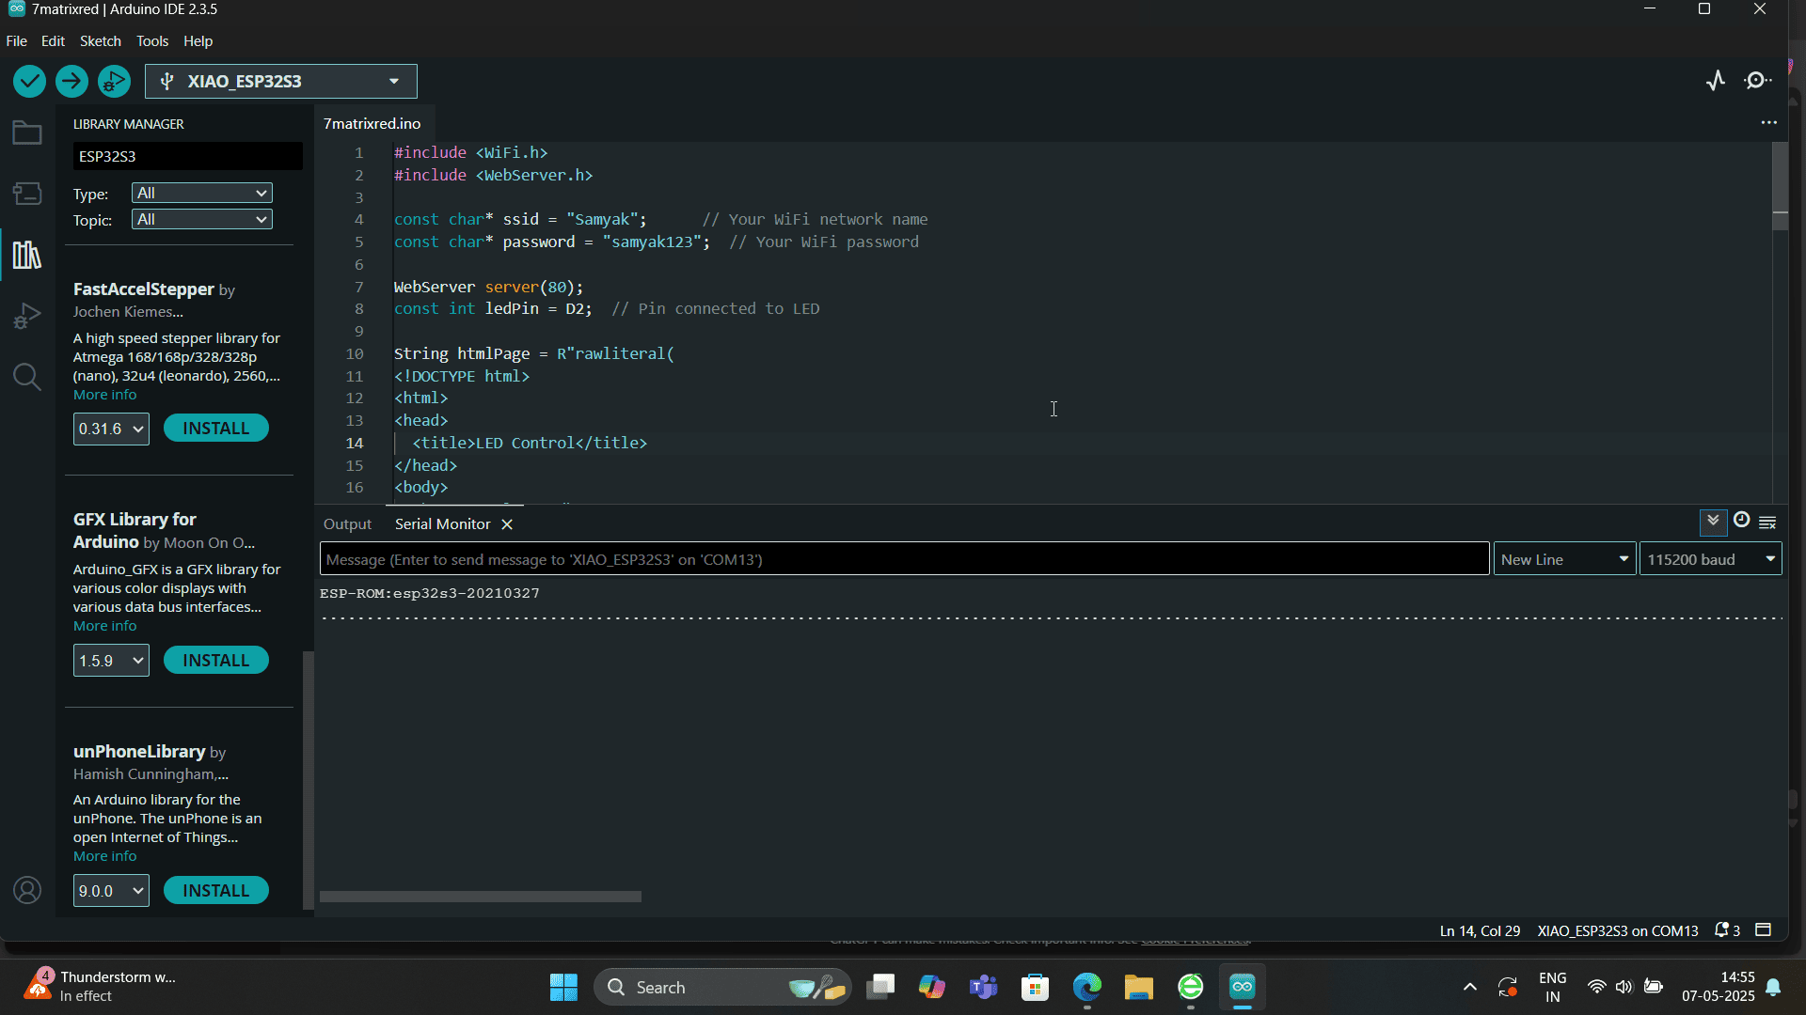Open More info for GFX Library

104,626
